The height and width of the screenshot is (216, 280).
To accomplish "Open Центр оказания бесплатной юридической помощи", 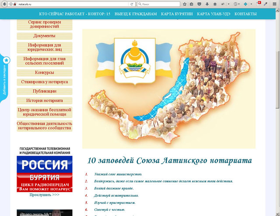I will pyautogui.click(x=45, y=112).
